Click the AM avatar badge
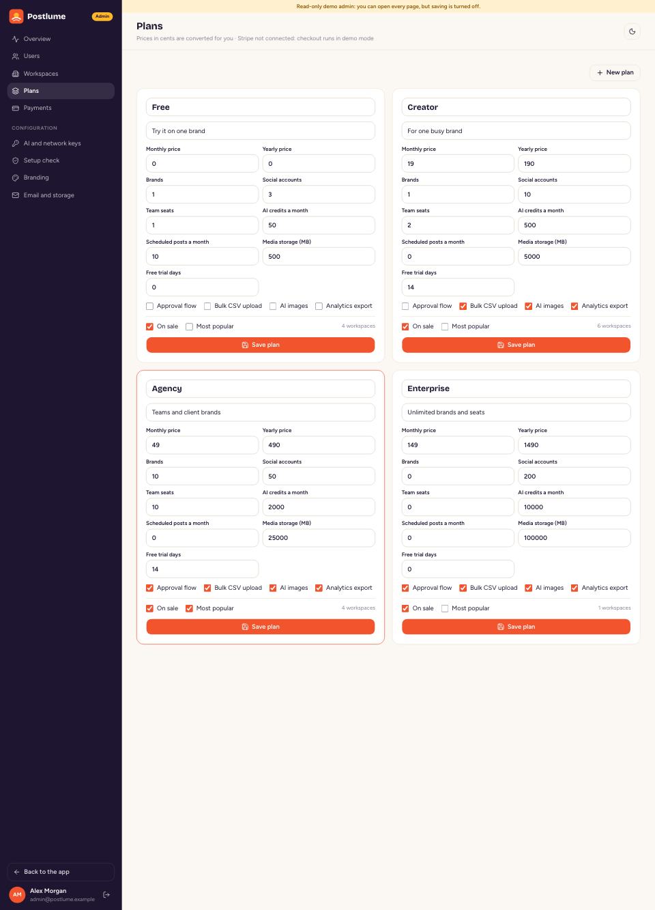The width and height of the screenshot is (655, 910). (17, 894)
